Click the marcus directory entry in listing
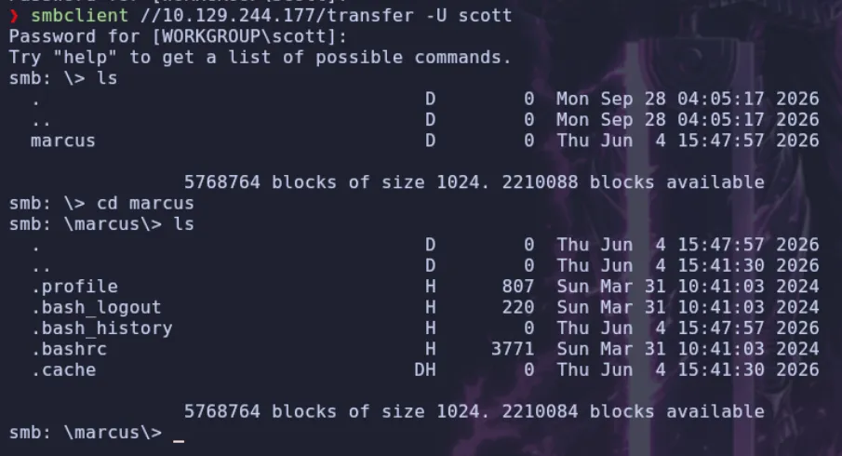The height and width of the screenshot is (456, 842). click(63, 141)
